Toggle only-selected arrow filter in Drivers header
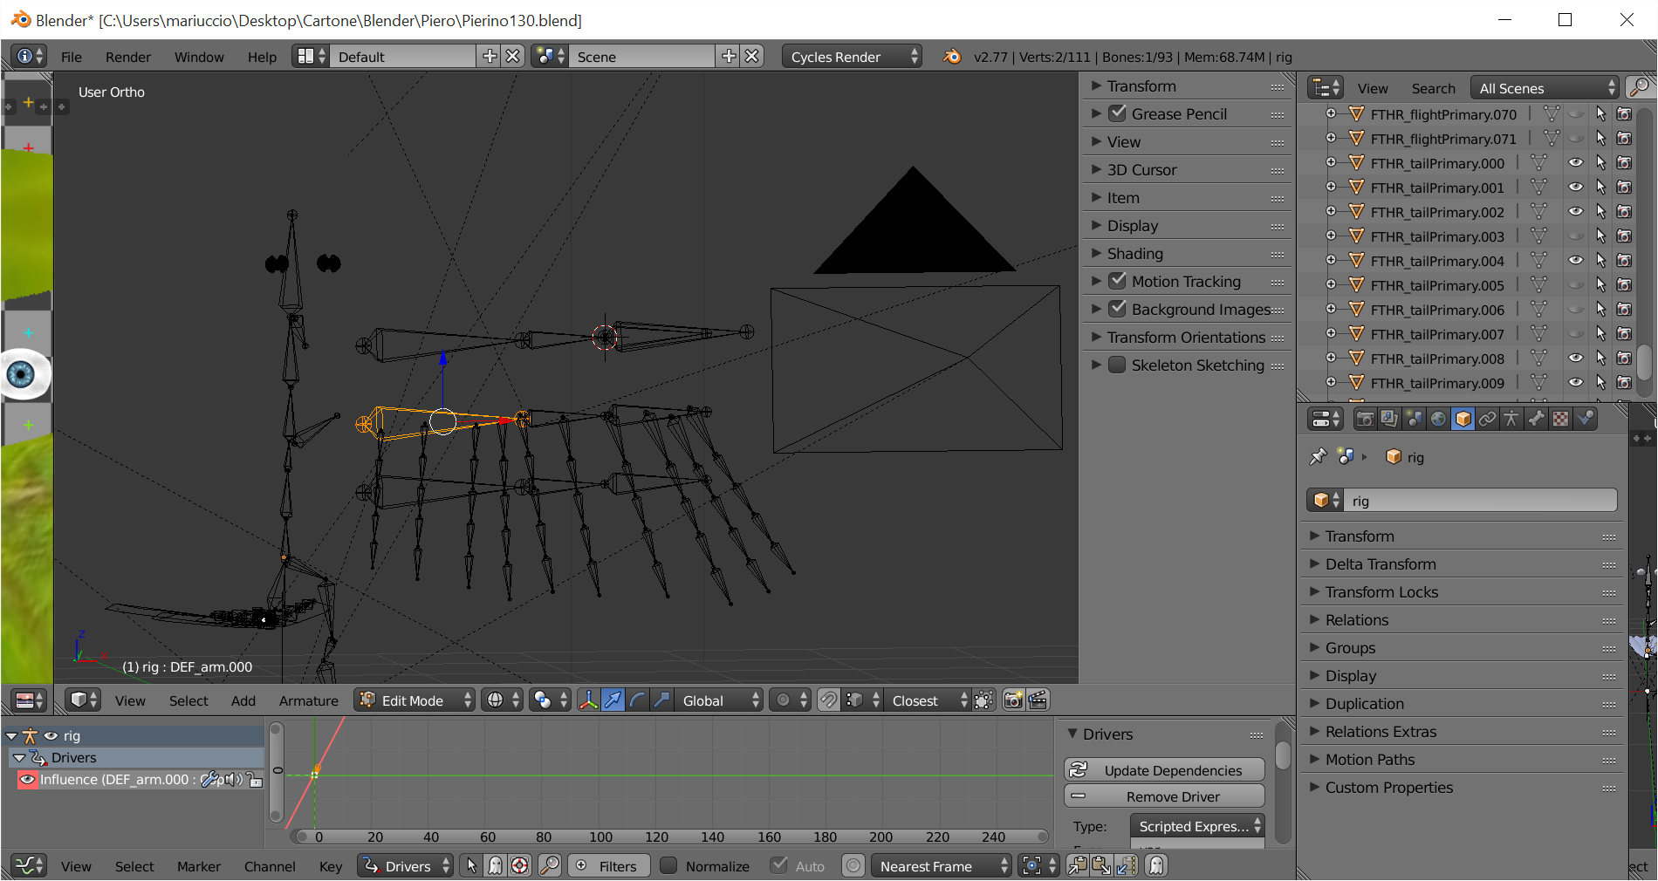Viewport: 1658px width, 881px height. (471, 865)
